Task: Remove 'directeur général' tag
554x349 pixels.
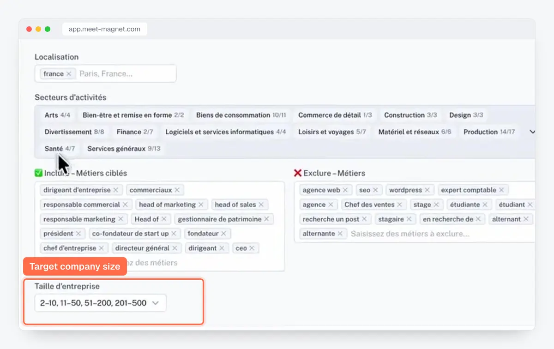Action: pyautogui.click(x=175, y=248)
